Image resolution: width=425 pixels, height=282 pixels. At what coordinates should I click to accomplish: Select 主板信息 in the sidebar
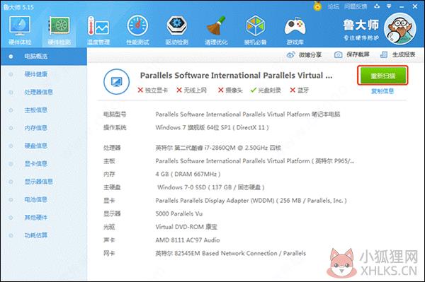tap(44, 110)
